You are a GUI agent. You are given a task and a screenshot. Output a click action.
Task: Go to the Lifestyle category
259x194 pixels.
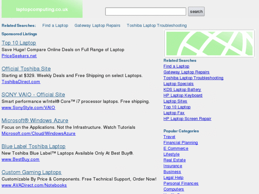coord(171,154)
